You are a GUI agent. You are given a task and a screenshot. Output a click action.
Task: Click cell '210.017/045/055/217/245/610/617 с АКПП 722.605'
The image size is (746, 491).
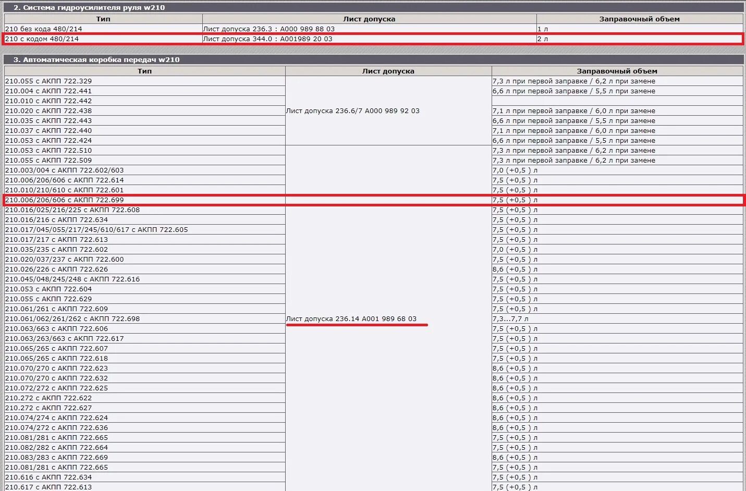coord(145,229)
